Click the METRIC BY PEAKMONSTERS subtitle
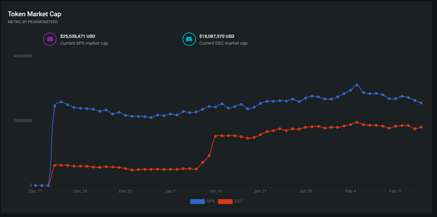 click(x=32, y=22)
